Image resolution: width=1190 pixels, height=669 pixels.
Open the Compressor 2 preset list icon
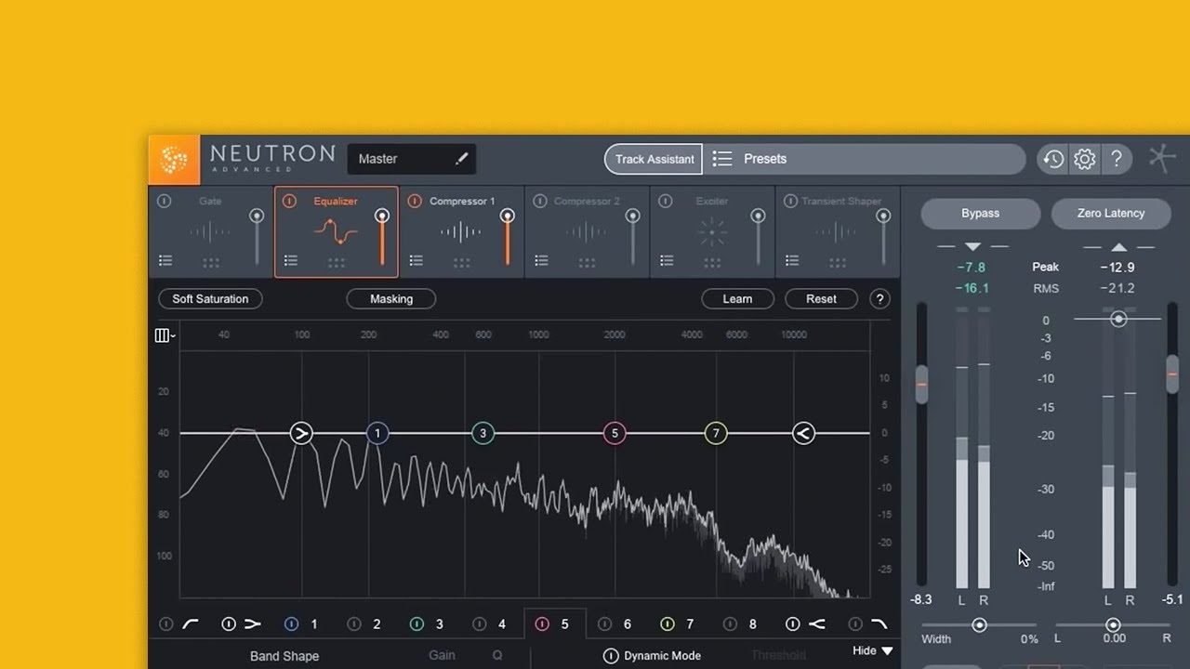(541, 261)
